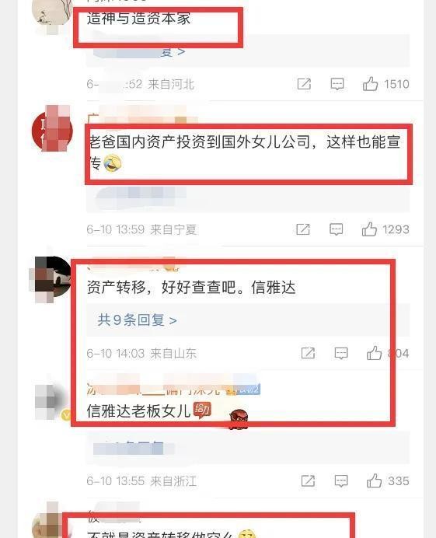
Task: Like the Ningxia comment with 1293 likes
Action: point(369,229)
